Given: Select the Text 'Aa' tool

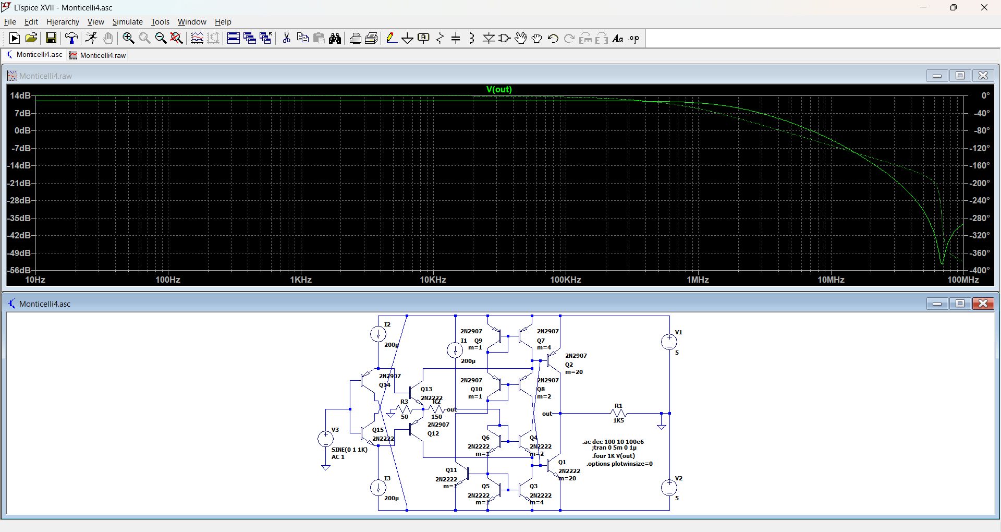Looking at the screenshot, I should 618,38.
